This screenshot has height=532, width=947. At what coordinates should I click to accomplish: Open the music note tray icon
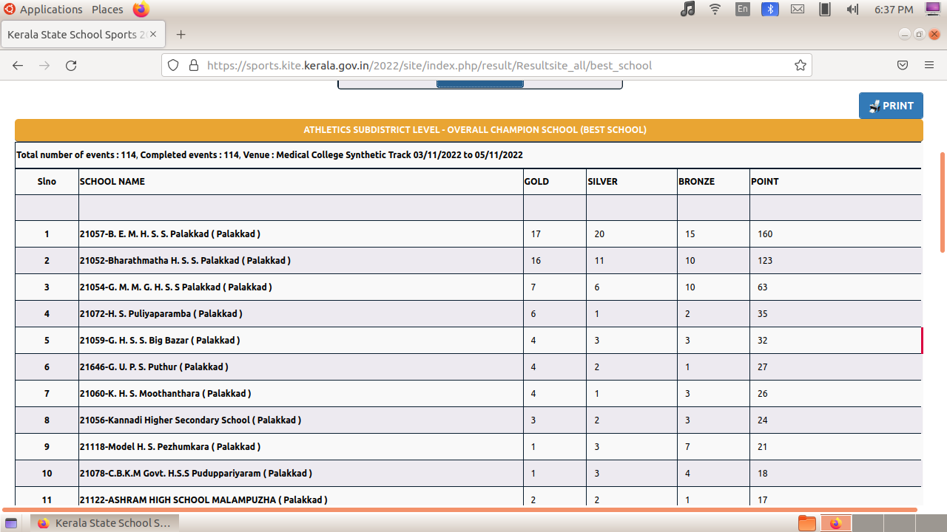point(687,10)
